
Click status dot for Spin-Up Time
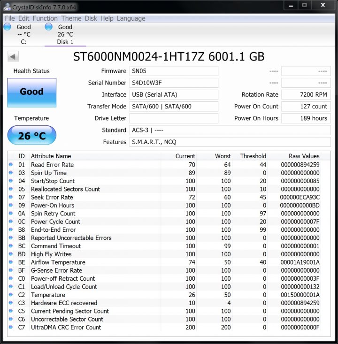click(10, 172)
